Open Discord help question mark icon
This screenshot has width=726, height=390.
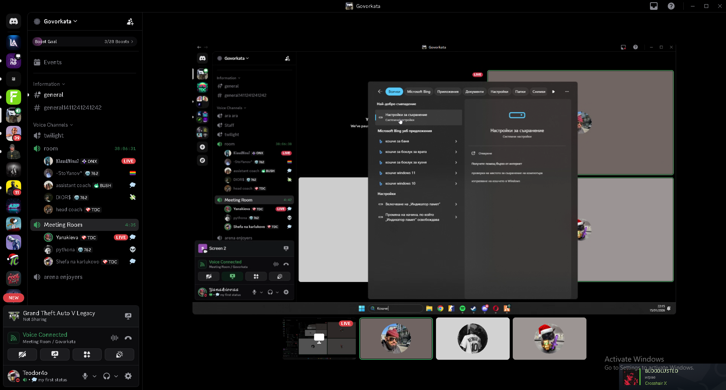[x=671, y=6]
